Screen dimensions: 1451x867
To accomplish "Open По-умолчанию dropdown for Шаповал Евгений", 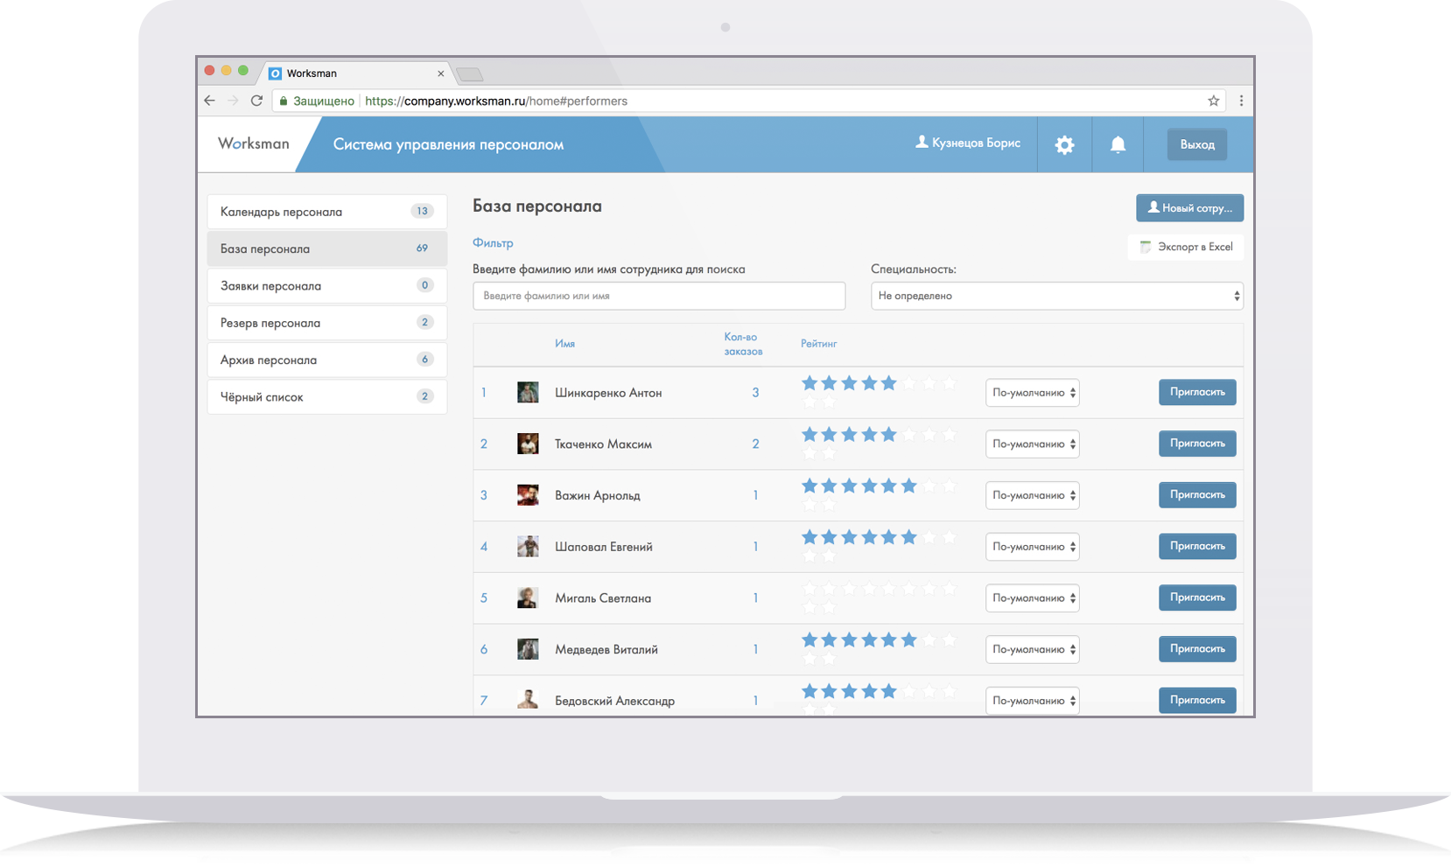I will point(1033,547).
